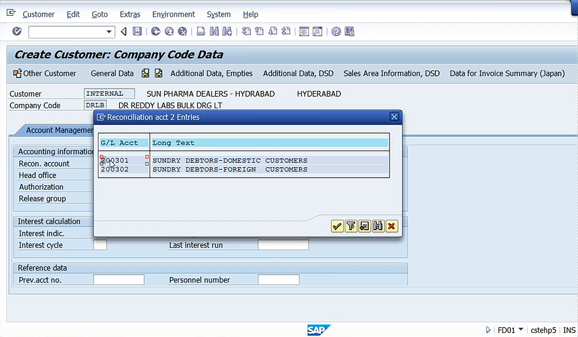Switch to the Account Management tab
Viewport: 578px width, 337px height.
59,130
